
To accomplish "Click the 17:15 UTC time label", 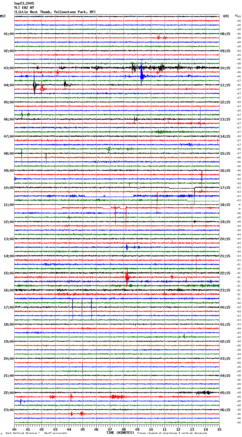I will point(225,188).
